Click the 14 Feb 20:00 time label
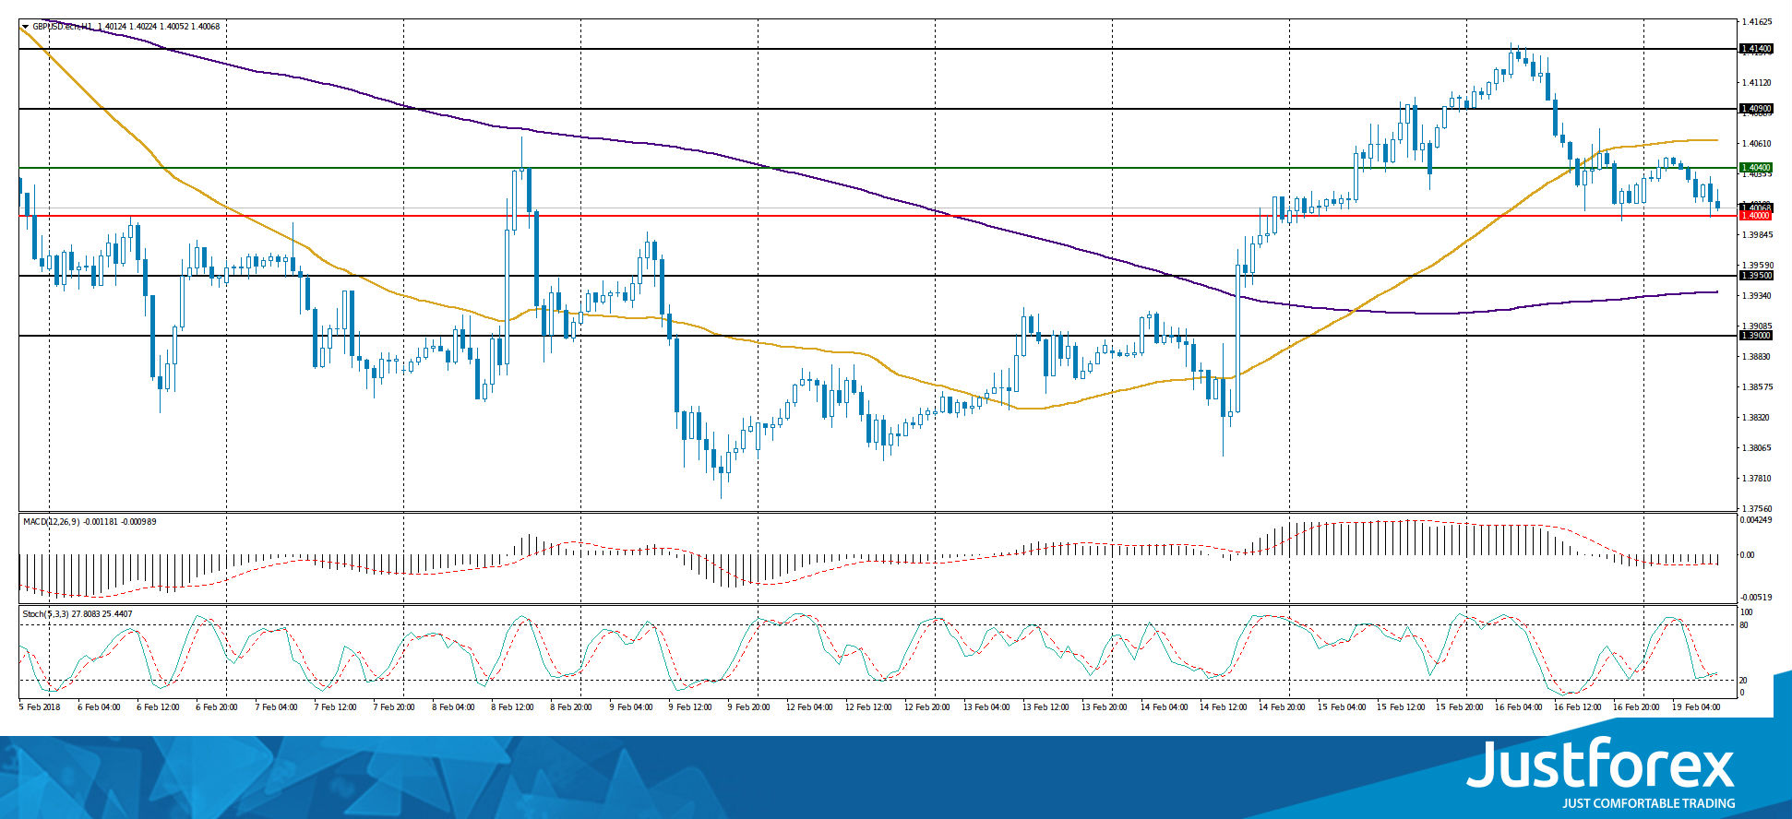The height and width of the screenshot is (819, 1792). (1282, 707)
